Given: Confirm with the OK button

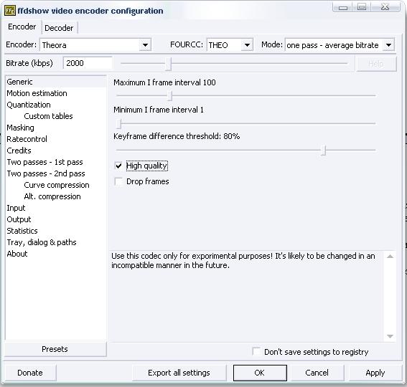Looking at the screenshot, I should 260,373.
